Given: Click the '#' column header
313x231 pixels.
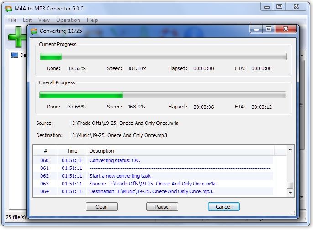Looking at the screenshot, I should pos(46,151).
